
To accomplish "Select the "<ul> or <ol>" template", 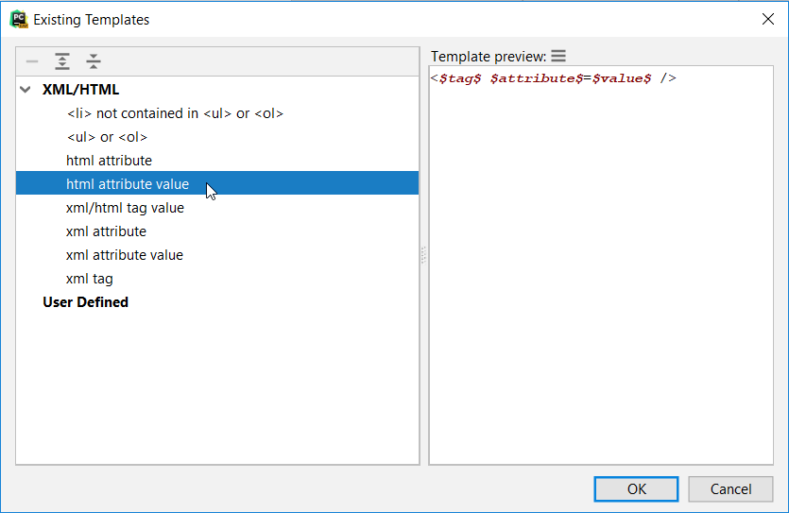I will [107, 137].
